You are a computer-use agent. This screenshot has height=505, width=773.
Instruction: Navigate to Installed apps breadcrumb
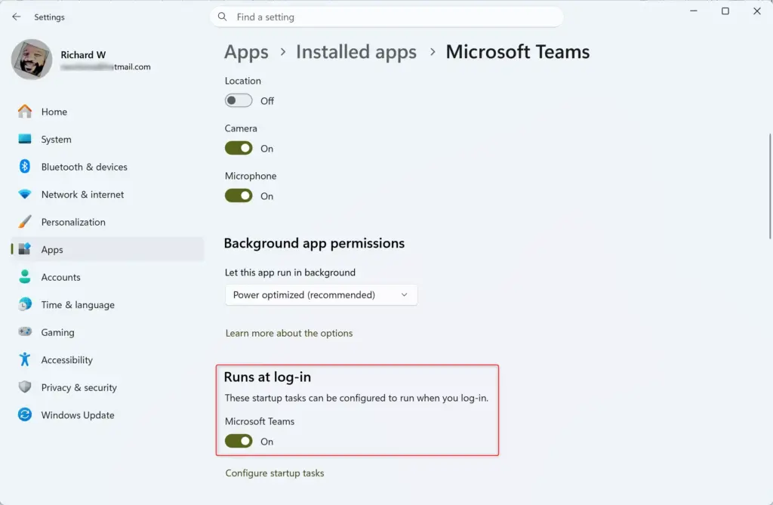click(x=356, y=52)
